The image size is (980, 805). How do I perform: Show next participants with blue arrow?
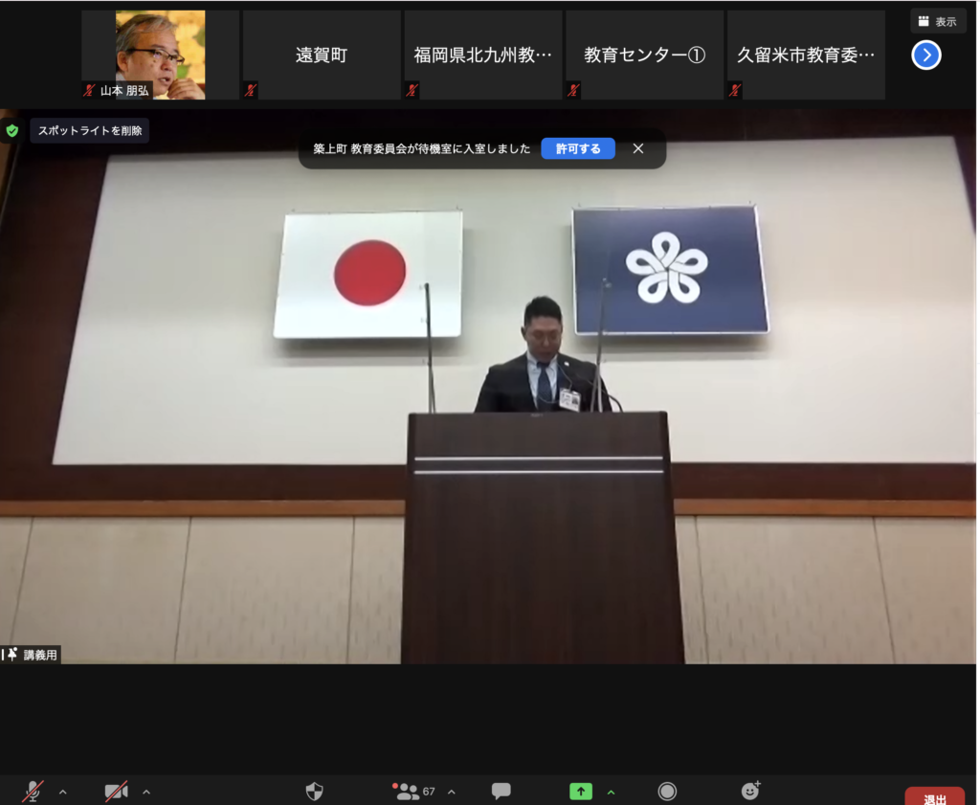[x=926, y=55]
